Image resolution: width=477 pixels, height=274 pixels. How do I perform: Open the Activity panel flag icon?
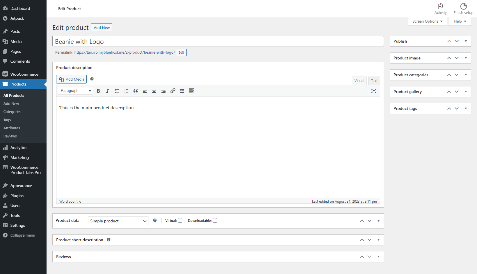coord(440,6)
